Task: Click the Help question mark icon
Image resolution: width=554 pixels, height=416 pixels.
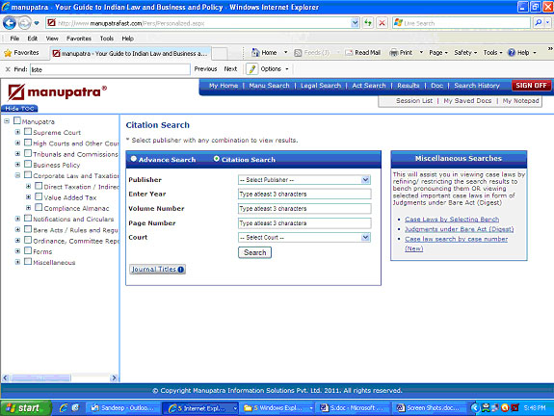Action: 512,53
